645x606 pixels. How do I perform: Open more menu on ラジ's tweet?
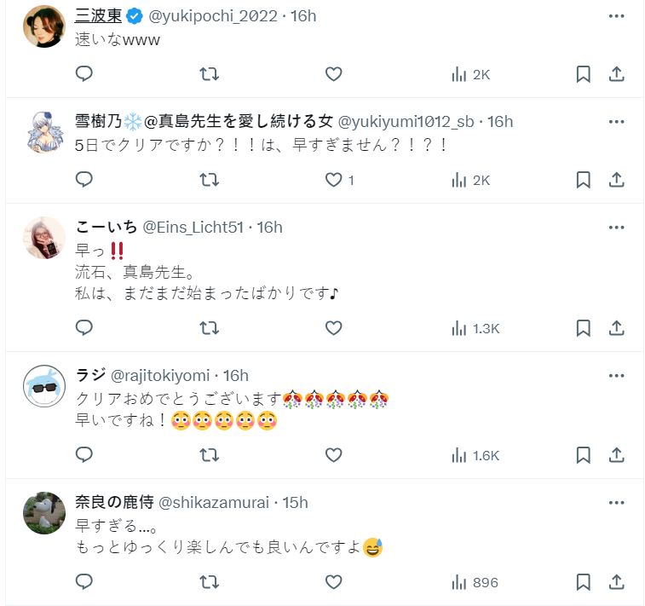[617, 376]
